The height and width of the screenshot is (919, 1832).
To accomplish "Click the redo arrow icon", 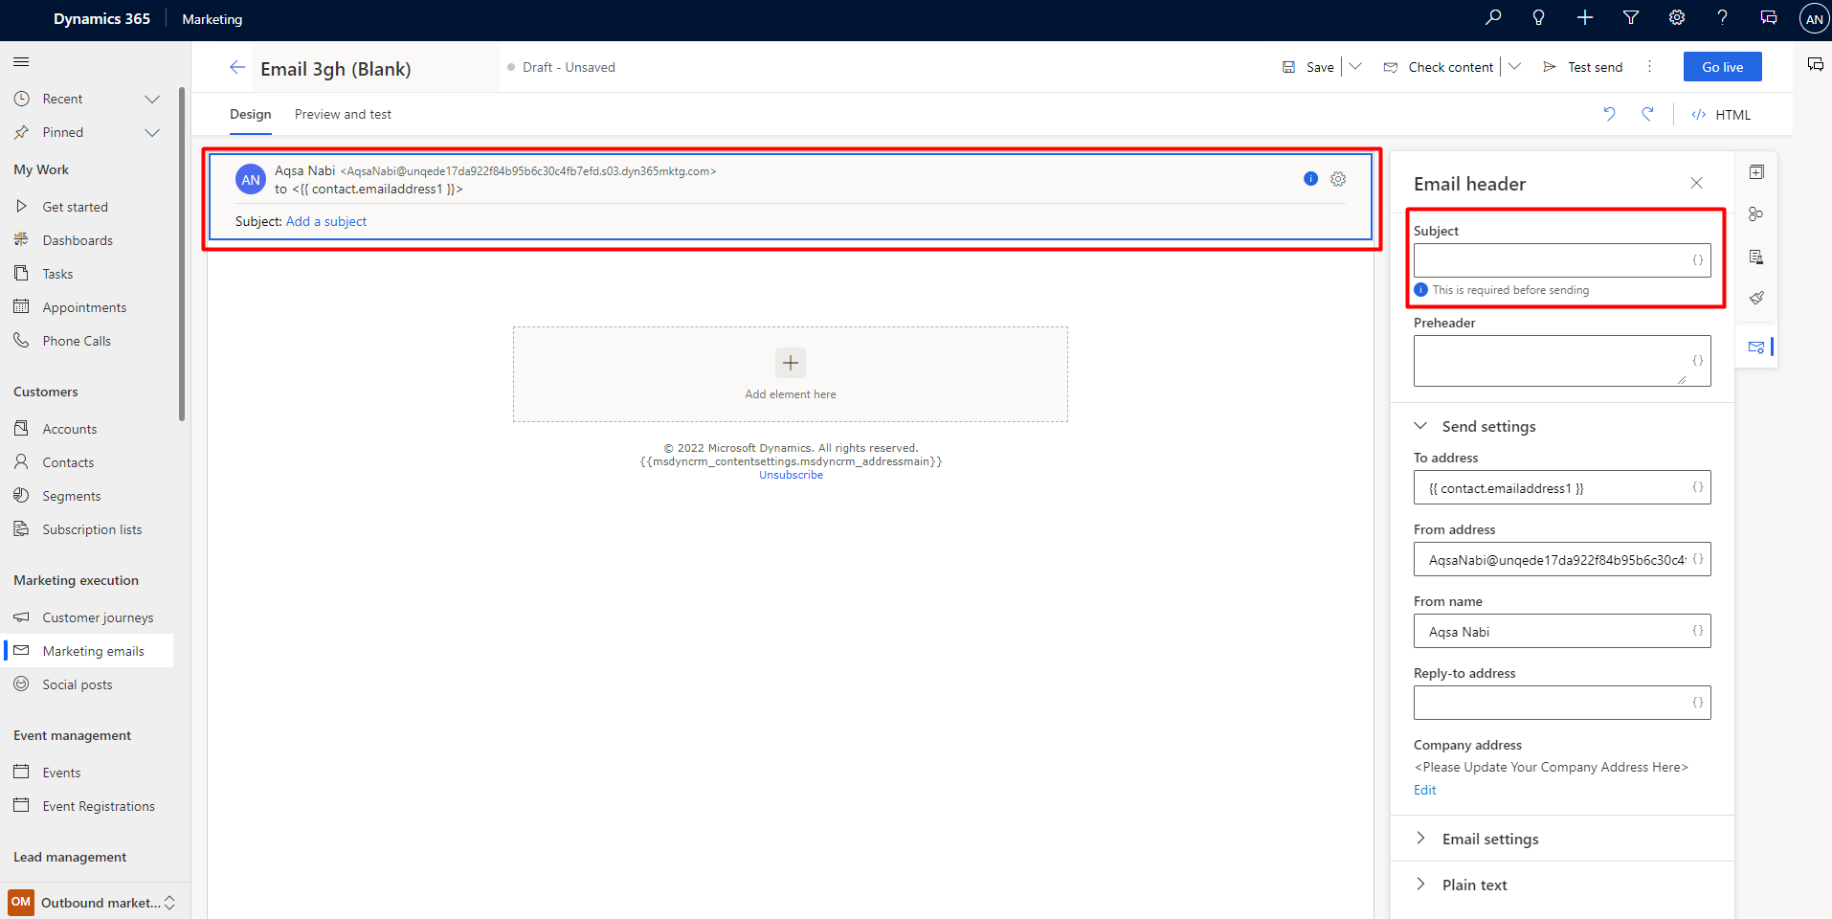I will pyautogui.click(x=1647, y=114).
